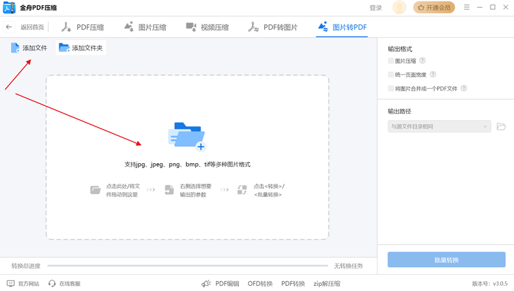Open help icon next to 将图片合并成一个PDF文件
The image size is (514, 291).
click(464, 88)
